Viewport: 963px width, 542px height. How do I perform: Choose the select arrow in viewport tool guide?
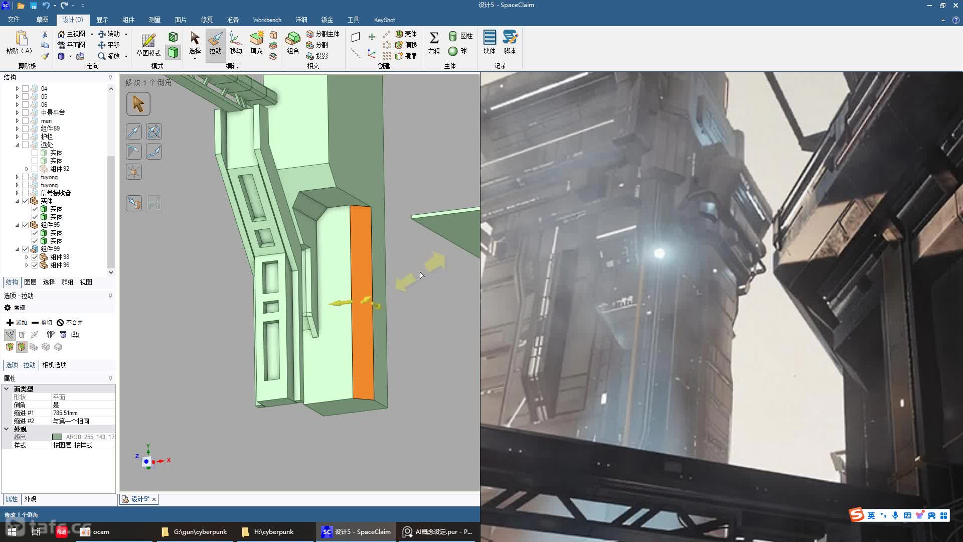click(138, 104)
